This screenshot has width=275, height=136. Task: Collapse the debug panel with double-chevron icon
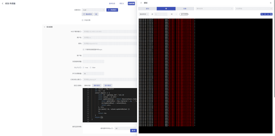(271, 3)
